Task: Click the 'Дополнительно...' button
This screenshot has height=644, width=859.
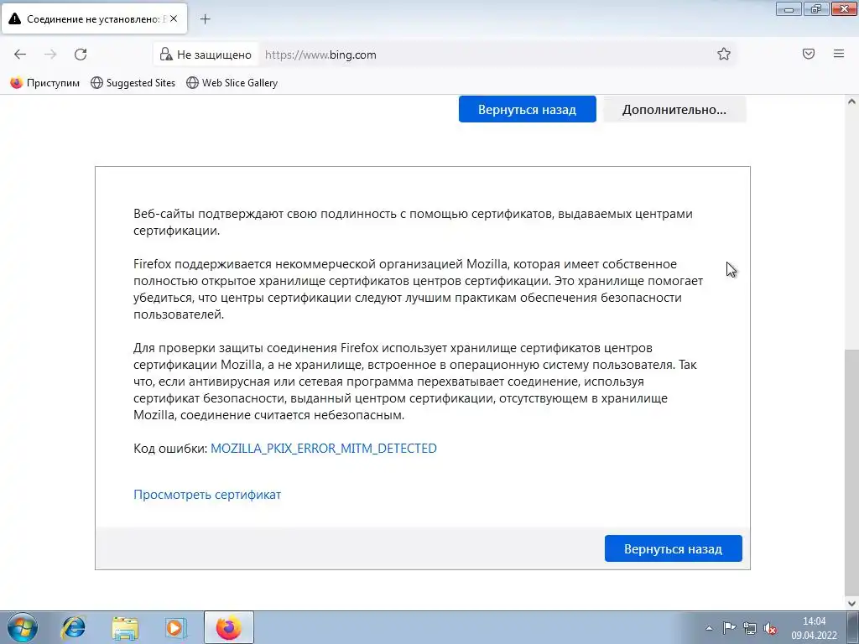Action: [674, 110]
